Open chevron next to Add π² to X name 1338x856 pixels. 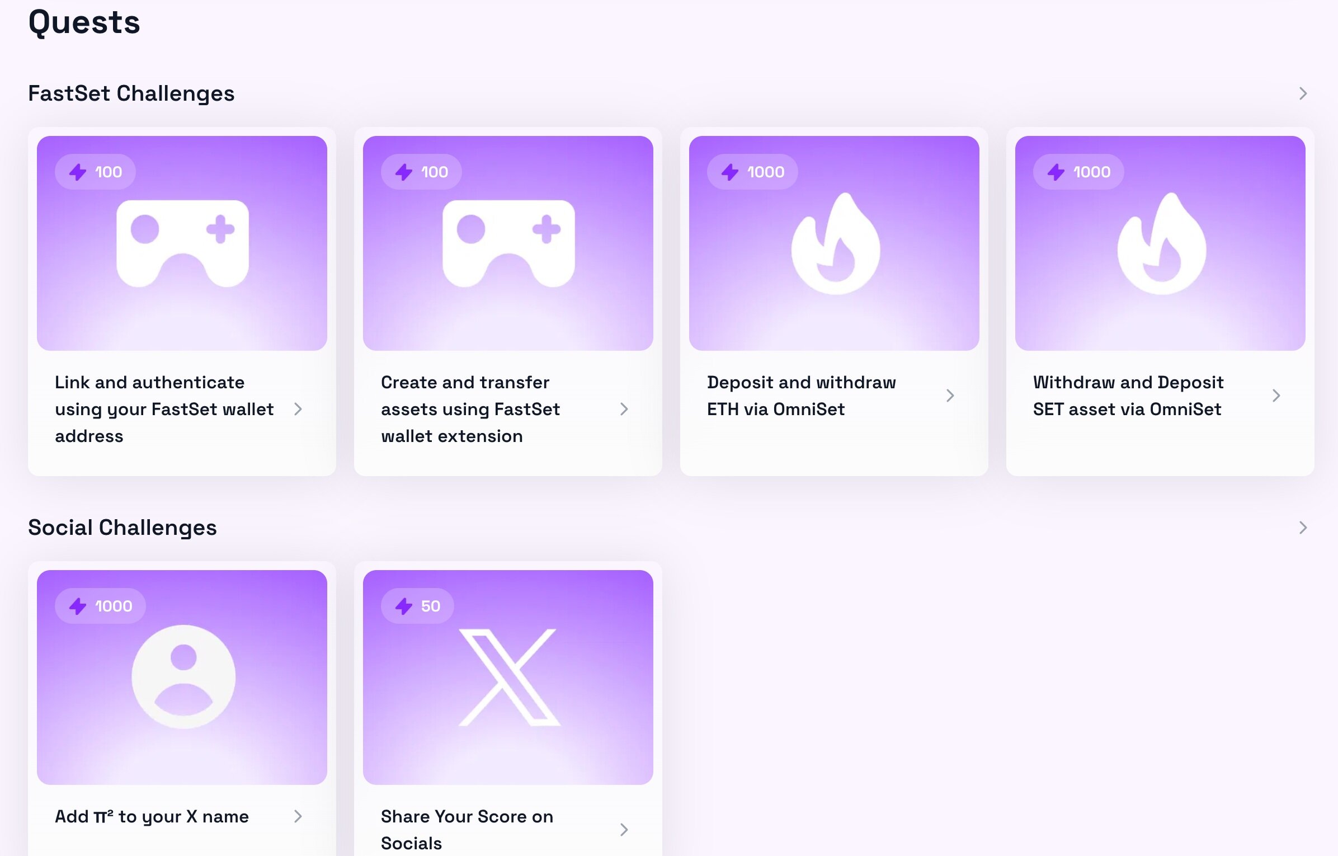pos(298,816)
